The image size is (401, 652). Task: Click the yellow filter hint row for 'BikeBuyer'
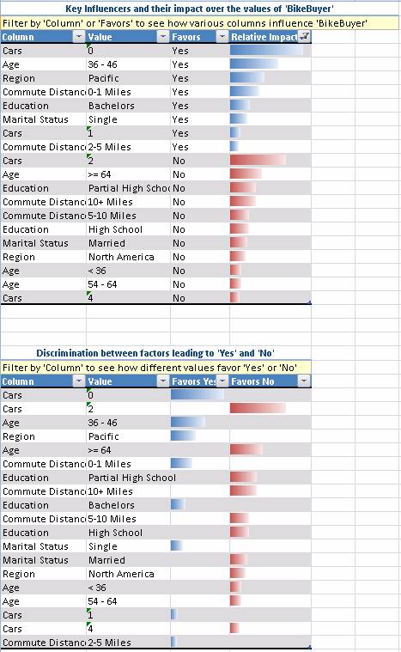tap(200, 23)
